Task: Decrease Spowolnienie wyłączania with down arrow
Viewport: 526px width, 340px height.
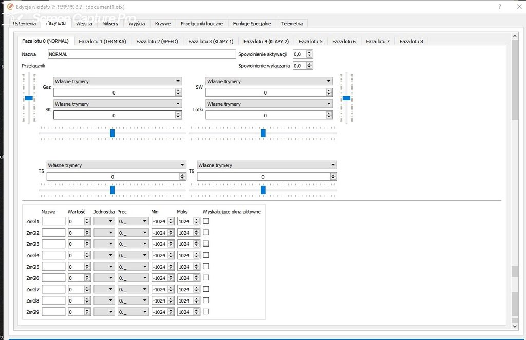Action: click(x=309, y=67)
